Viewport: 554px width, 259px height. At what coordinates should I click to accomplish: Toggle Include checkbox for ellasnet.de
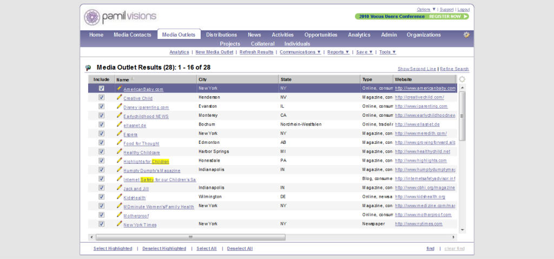101,124
